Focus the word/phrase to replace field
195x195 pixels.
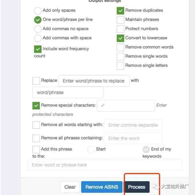[94, 81]
